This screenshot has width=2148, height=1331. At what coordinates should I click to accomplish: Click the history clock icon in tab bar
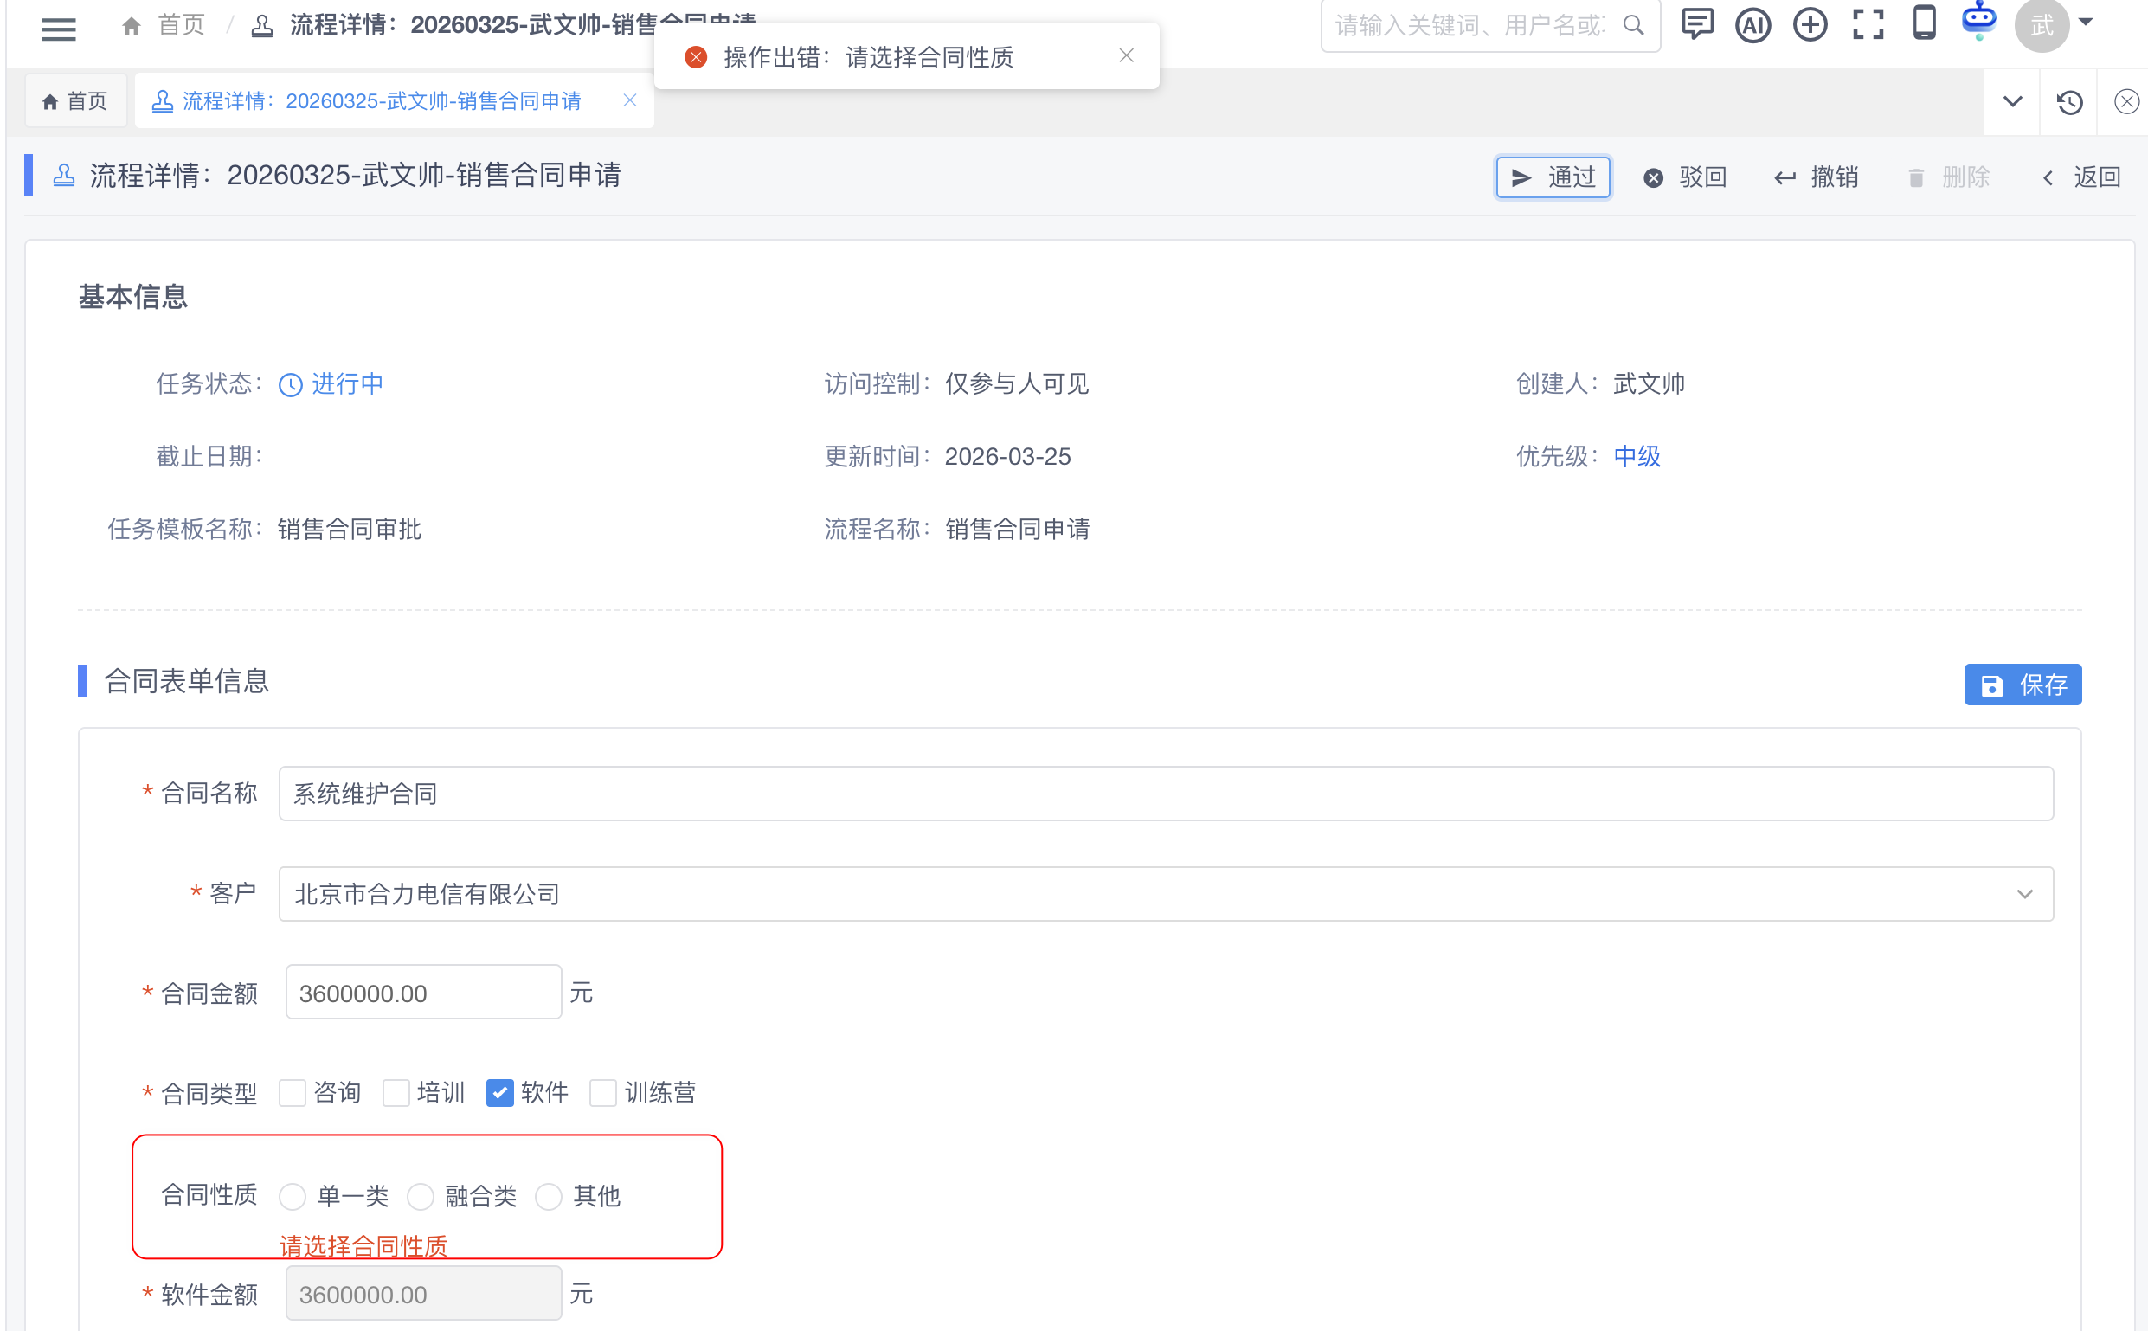[2068, 102]
